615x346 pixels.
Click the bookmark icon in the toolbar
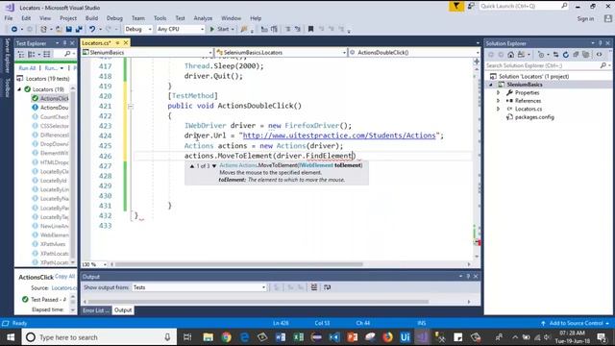310,29
